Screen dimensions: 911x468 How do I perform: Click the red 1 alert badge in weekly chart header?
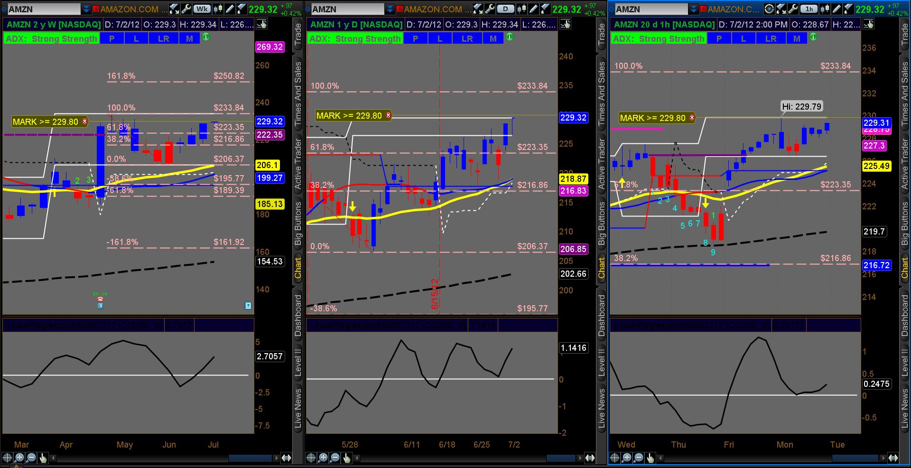96,9
